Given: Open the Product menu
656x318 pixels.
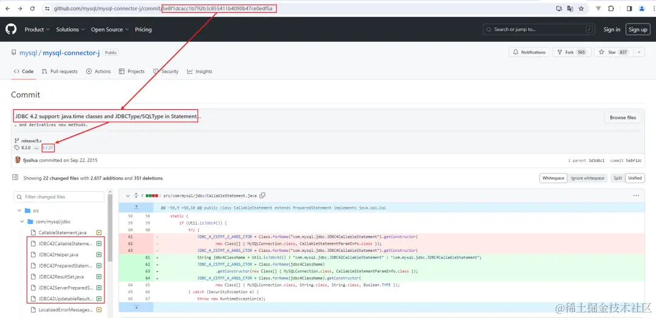Looking at the screenshot, I should [37, 29].
